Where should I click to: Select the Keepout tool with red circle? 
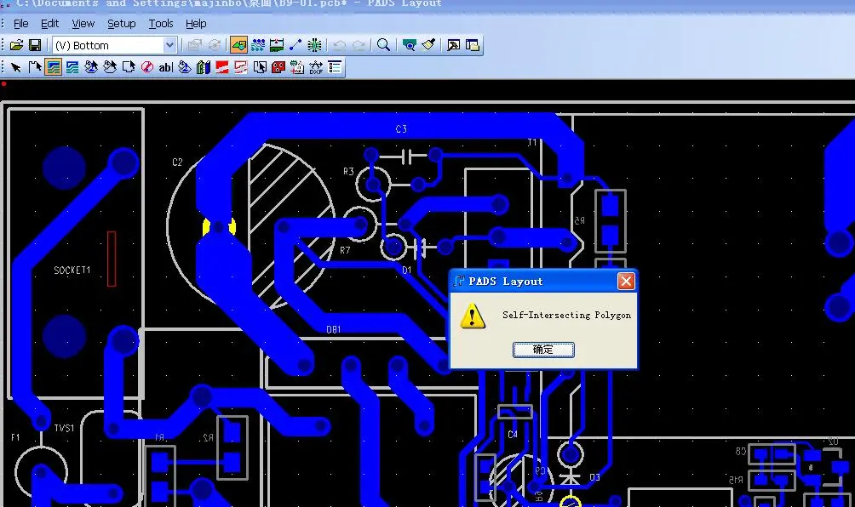[x=146, y=67]
